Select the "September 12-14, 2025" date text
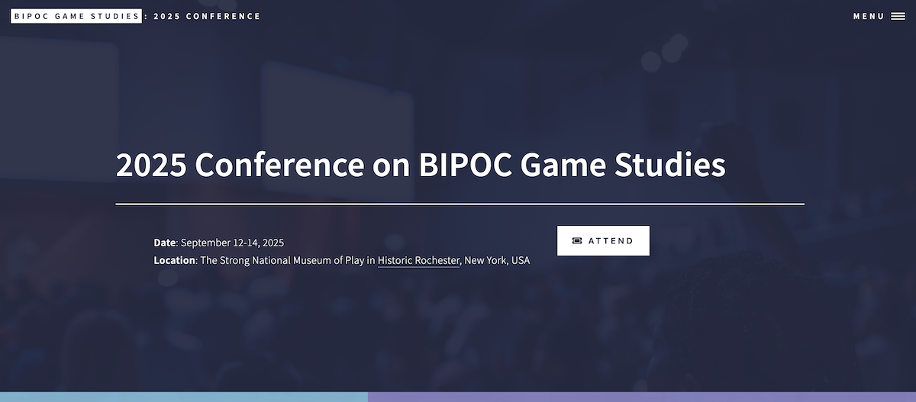The height and width of the screenshot is (402, 916). pyautogui.click(x=232, y=243)
